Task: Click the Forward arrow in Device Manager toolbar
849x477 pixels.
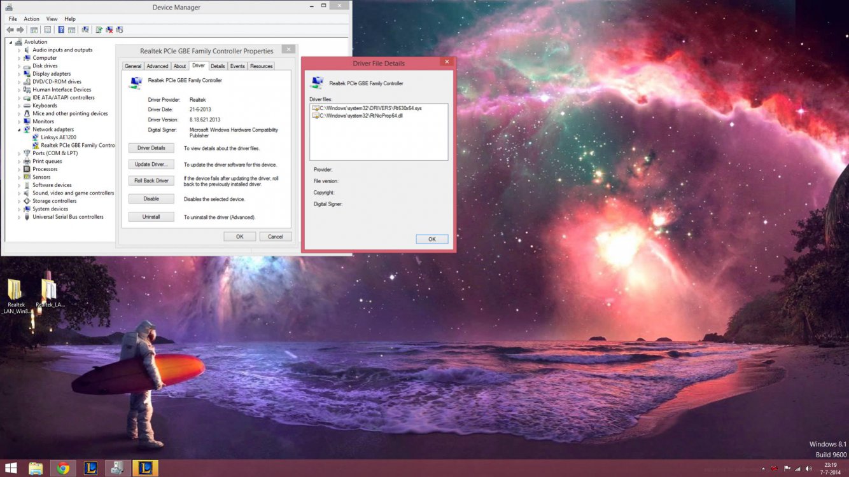Action: [x=20, y=30]
